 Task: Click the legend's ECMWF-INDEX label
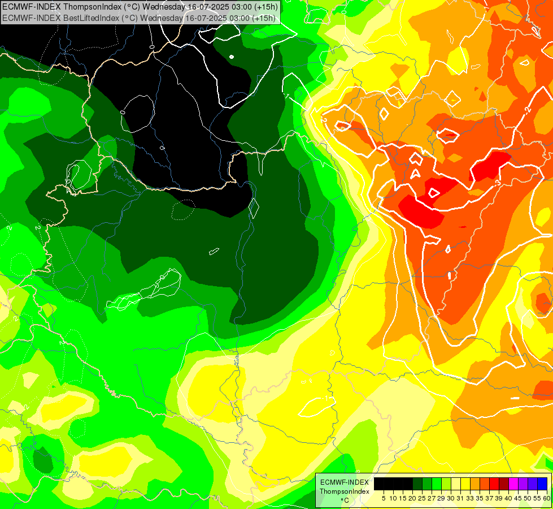(x=345, y=482)
